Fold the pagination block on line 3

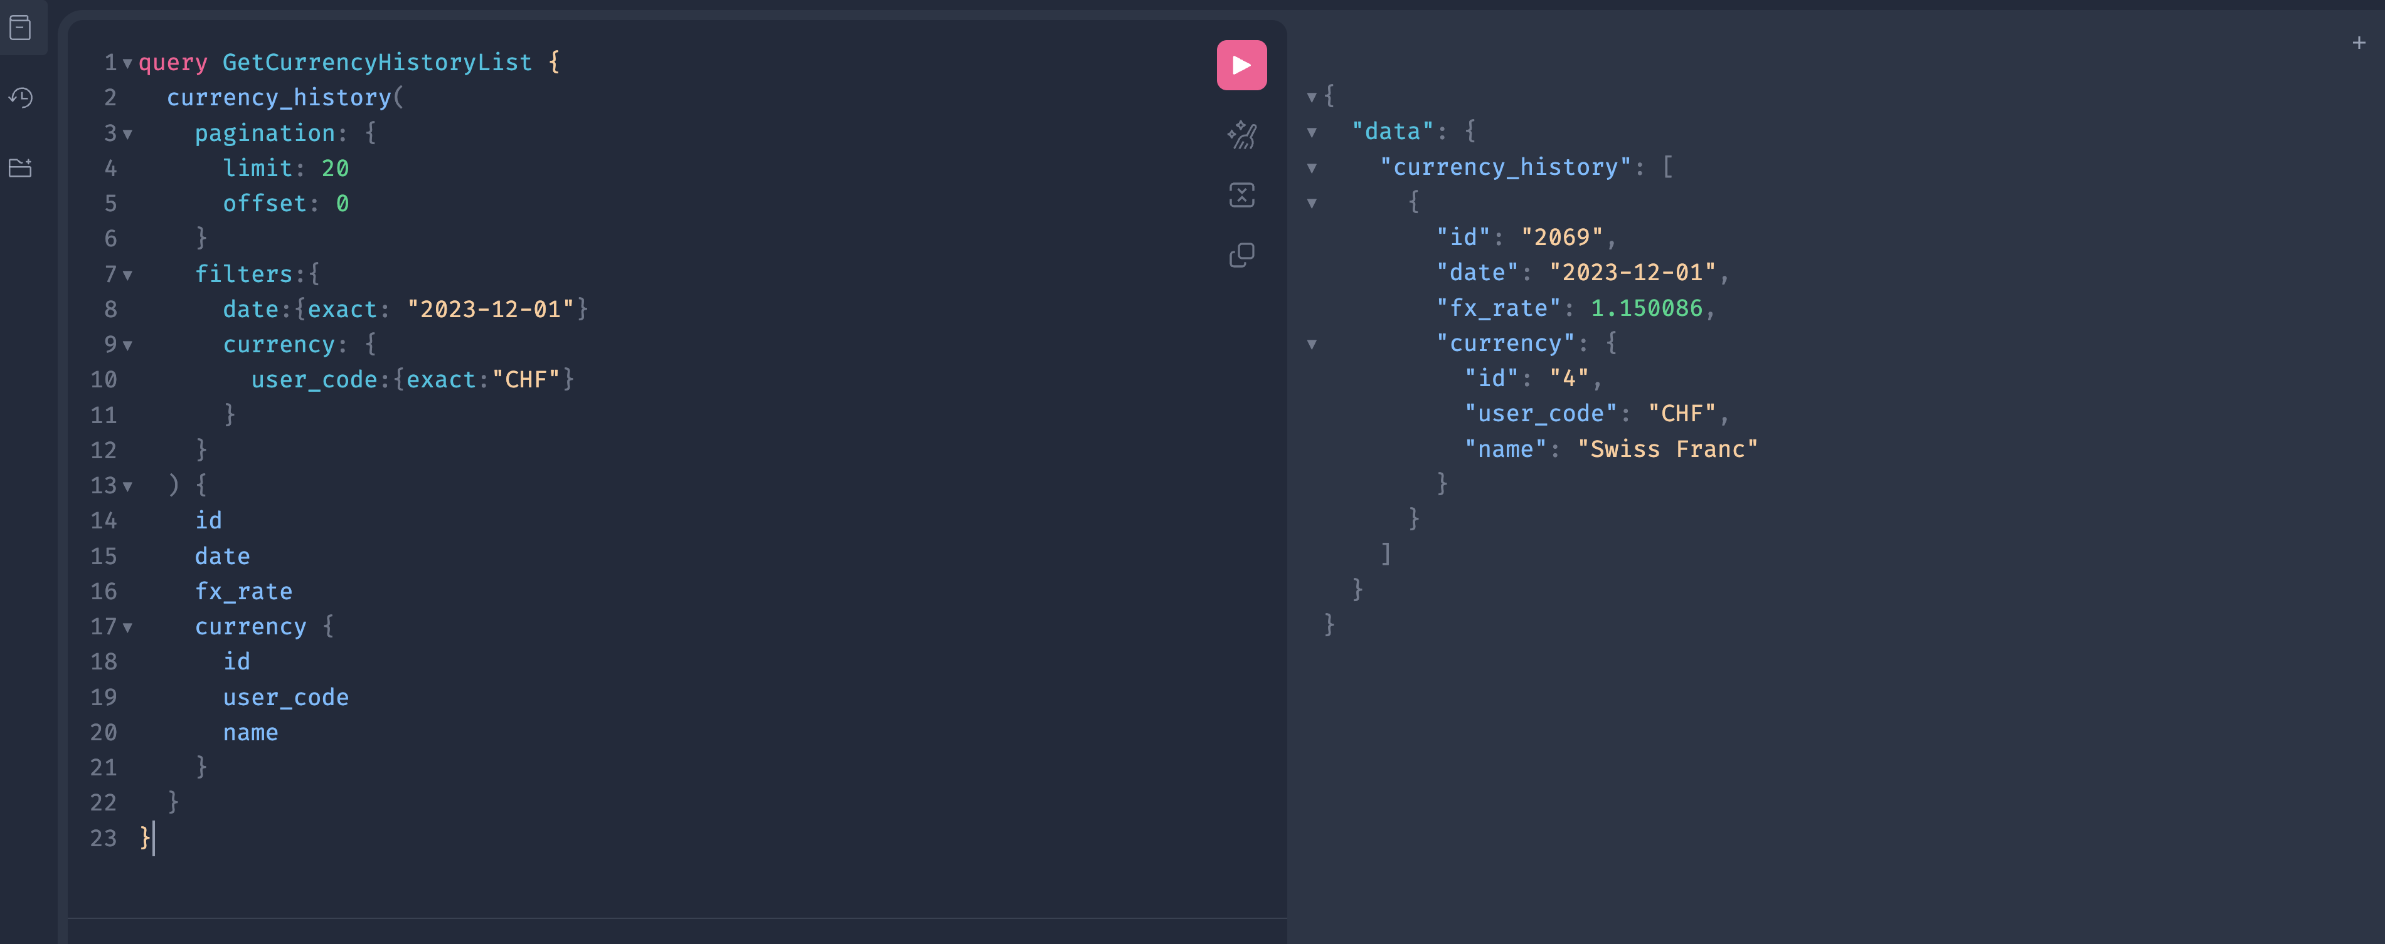pos(128,134)
